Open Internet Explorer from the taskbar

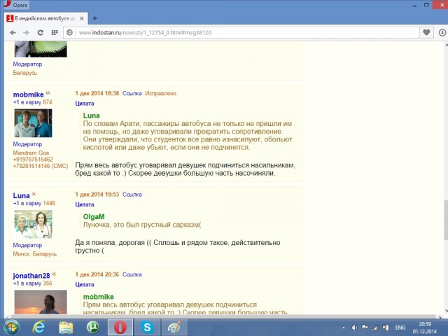(x=38, y=327)
